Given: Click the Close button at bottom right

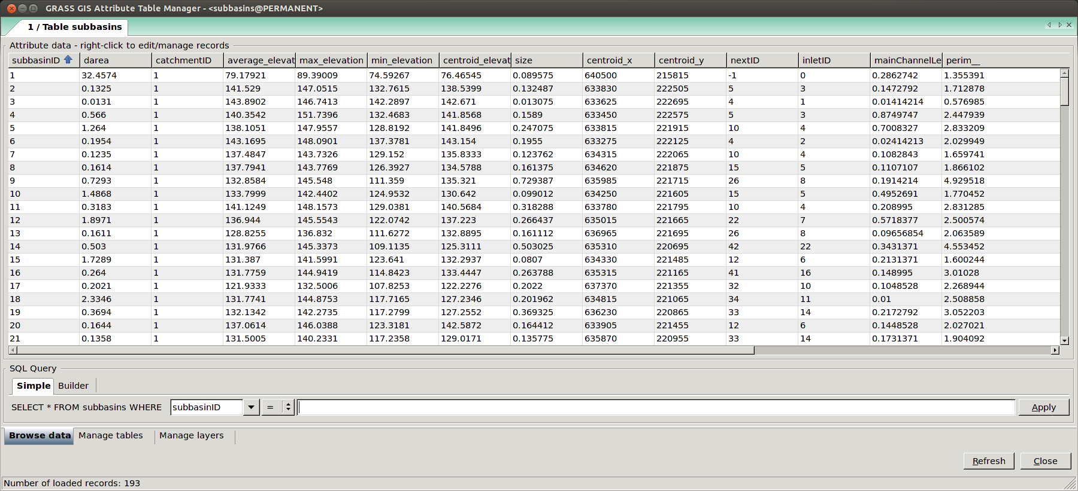Looking at the screenshot, I should pyautogui.click(x=1045, y=461).
